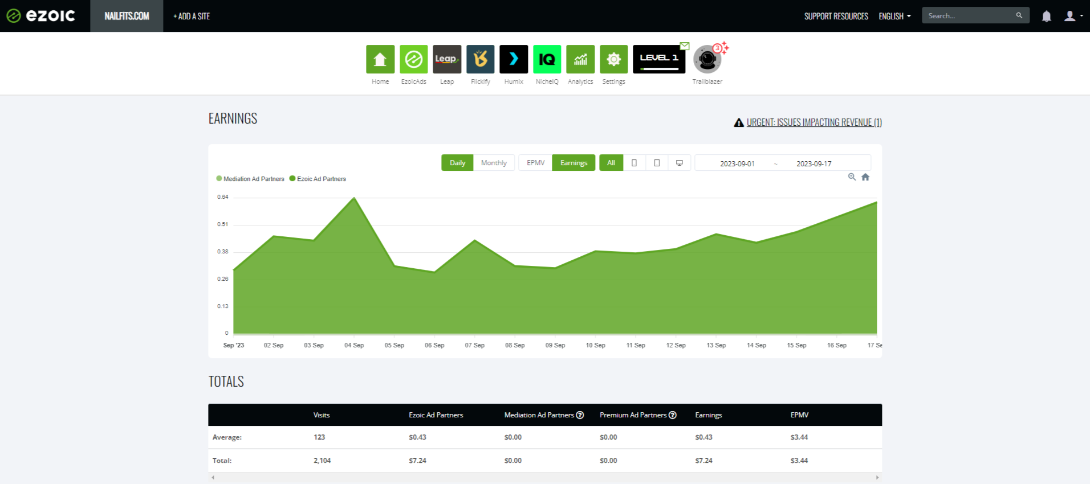Viewport: 1090px width, 484px height.
Task: Click the Ezoic logo
Action: tap(41, 16)
